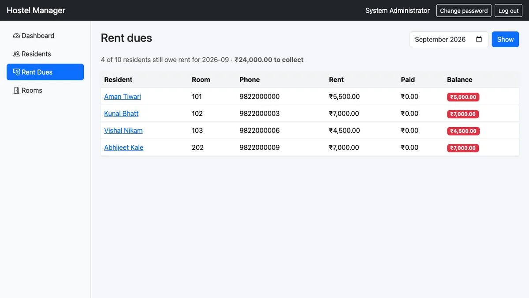Click the ₹24,000.00 to collect summary
Viewport: 529px width, 298px height.
(269, 60)
